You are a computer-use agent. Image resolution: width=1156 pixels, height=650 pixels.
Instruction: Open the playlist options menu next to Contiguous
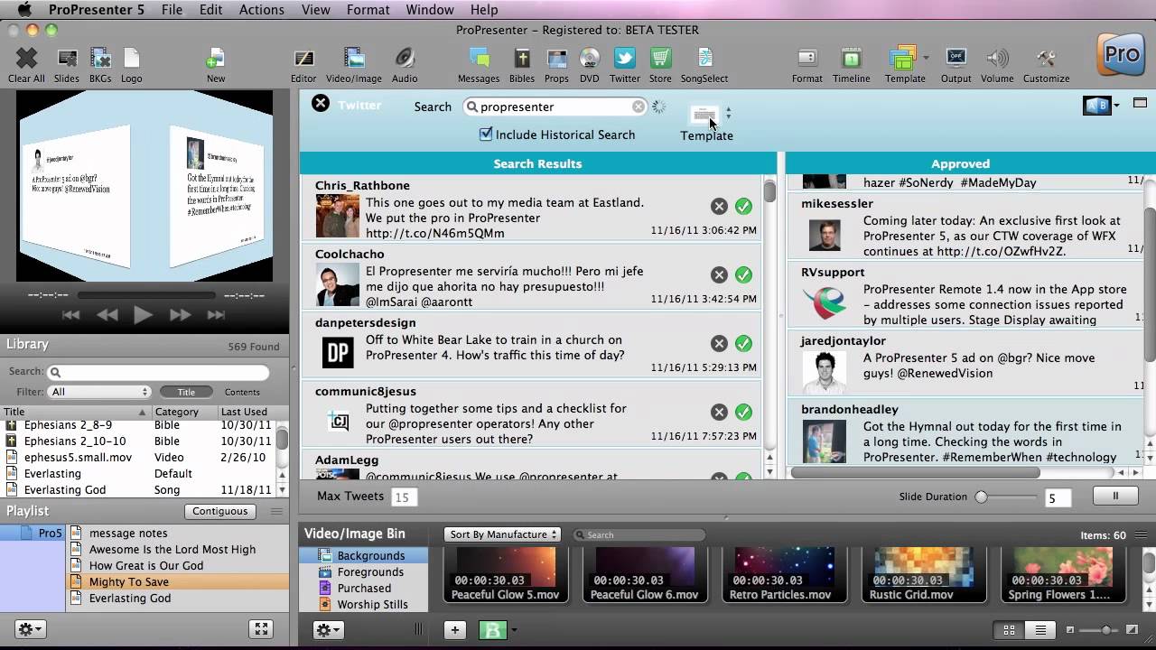(x=275, y=511)
